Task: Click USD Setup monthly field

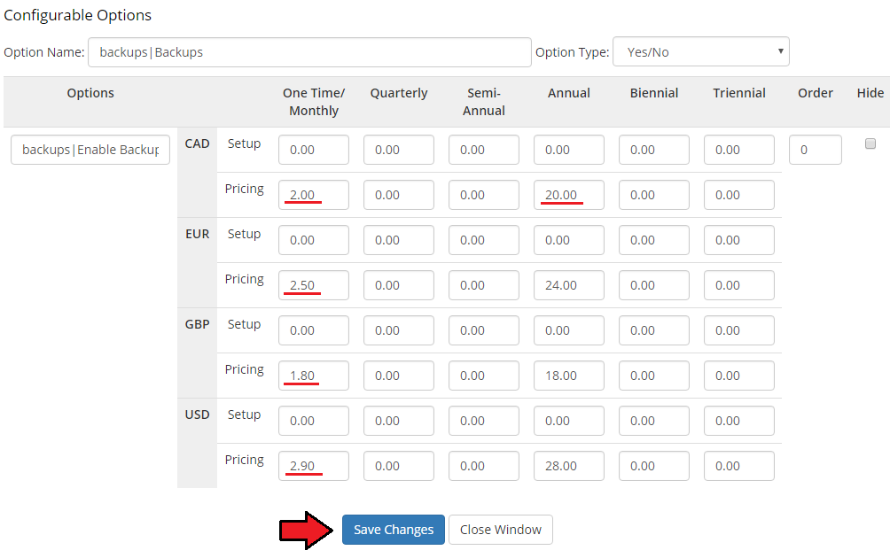Action: (314, 421)
